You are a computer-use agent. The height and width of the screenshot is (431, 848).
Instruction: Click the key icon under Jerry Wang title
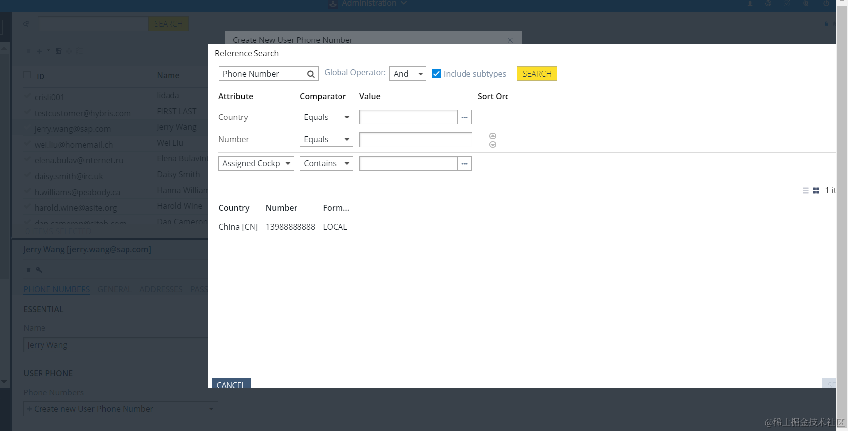tap(39, 270)
